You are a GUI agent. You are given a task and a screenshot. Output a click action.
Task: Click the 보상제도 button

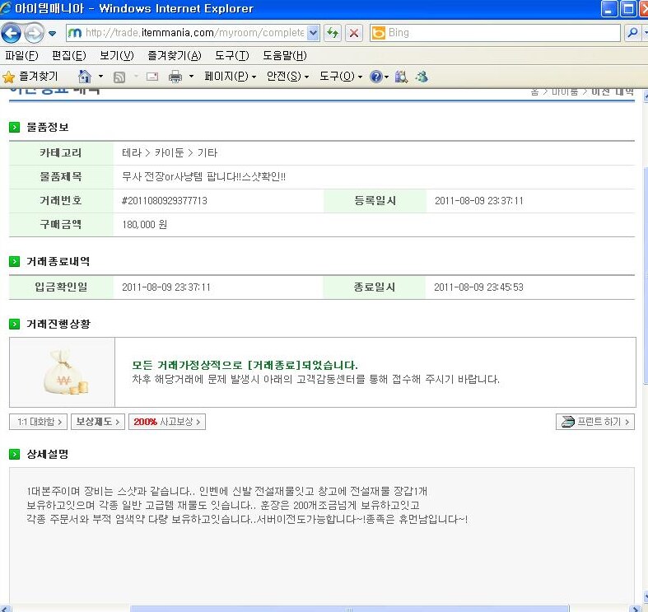[x=97, y=422]
